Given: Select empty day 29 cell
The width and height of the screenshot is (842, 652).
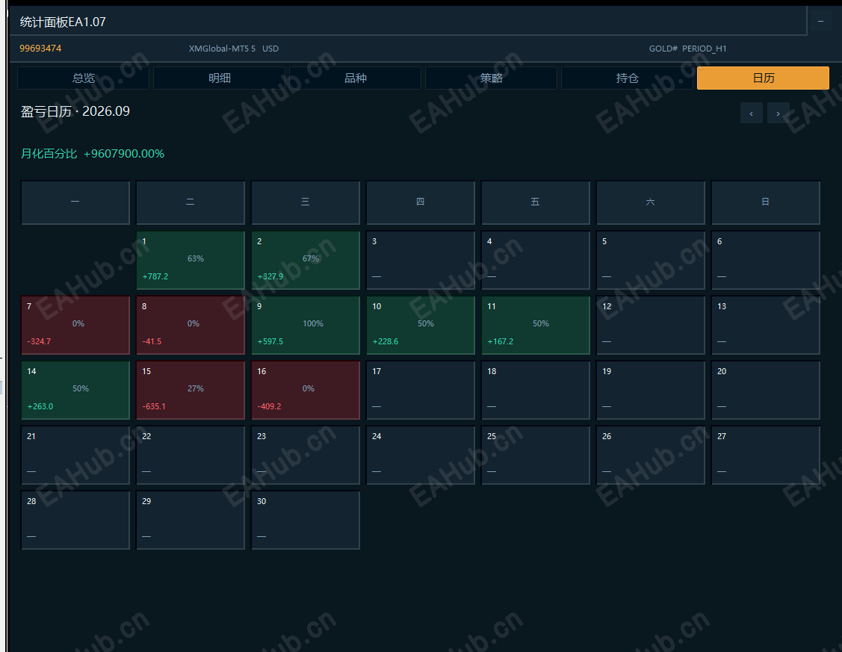Looking at the screenshot, I should pos(191,520).
